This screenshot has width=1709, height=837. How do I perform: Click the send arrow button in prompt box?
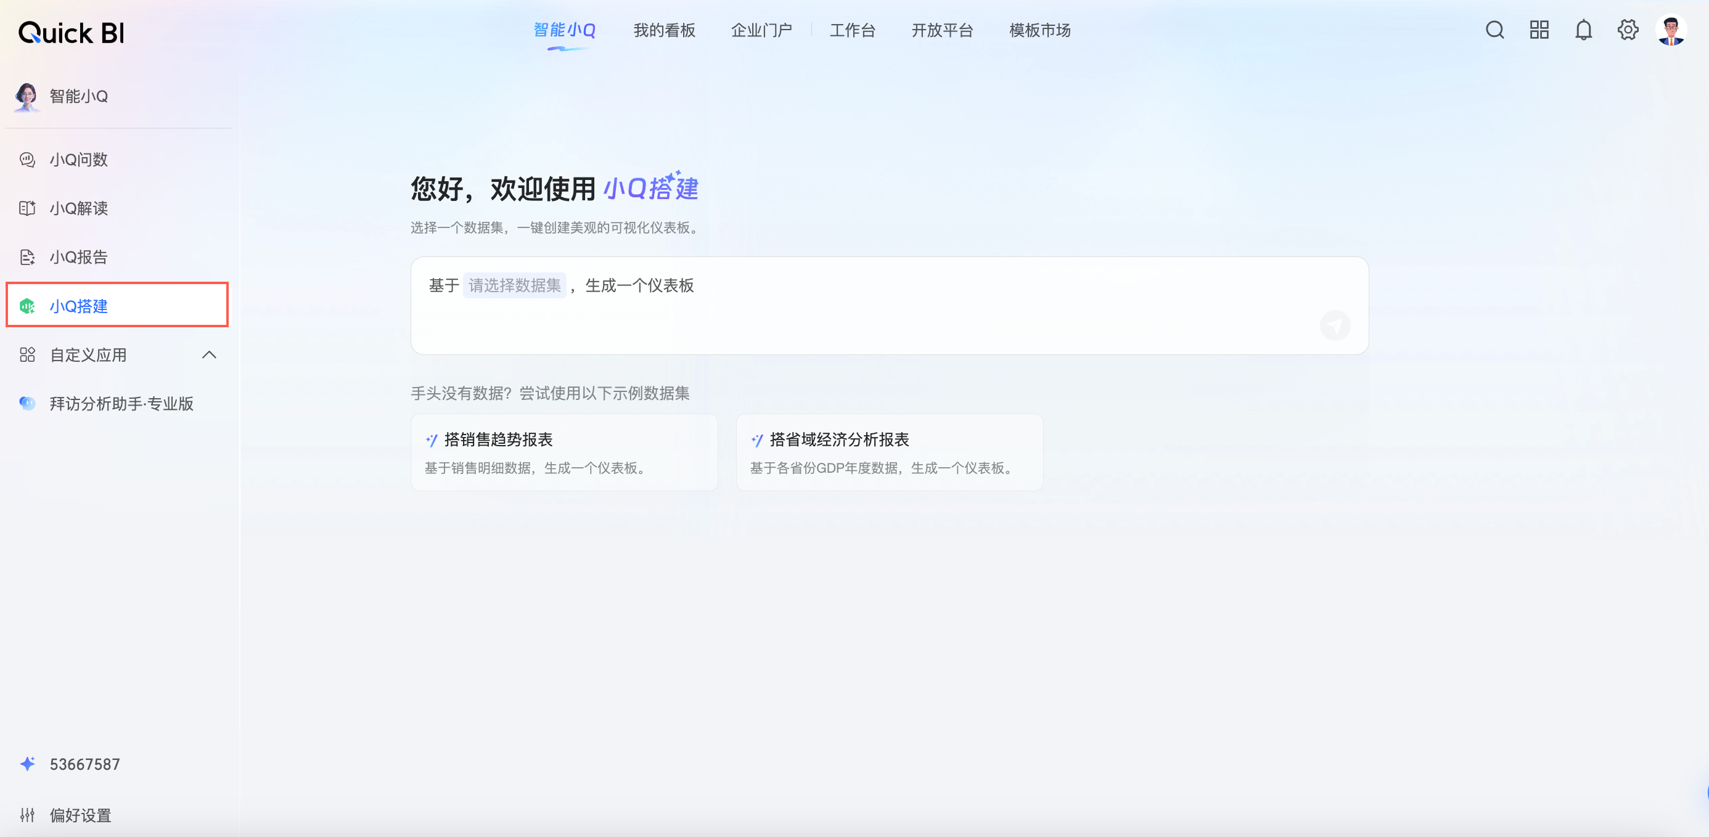point(1335,325)
